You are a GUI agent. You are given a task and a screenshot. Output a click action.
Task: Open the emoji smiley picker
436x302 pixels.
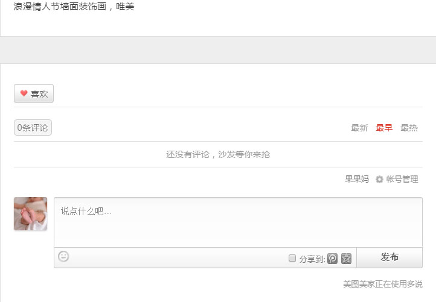coord(63,256)
